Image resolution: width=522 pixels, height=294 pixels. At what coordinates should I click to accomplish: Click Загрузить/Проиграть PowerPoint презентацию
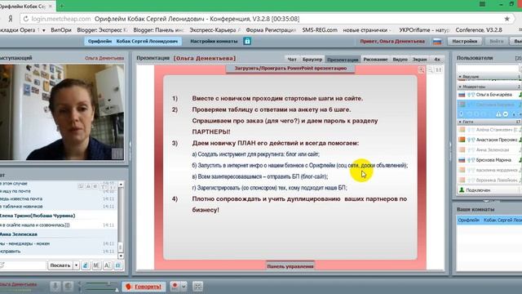click(x=290, y=69)
